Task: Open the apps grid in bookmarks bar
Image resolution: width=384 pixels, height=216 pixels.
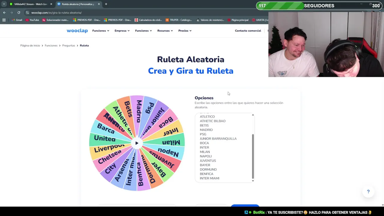Action: pos(4,20)
